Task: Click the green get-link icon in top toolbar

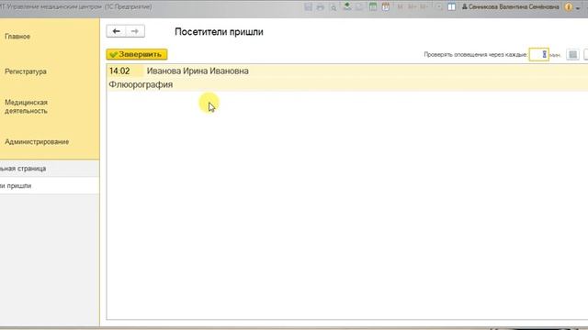Action: pos(347,6)
